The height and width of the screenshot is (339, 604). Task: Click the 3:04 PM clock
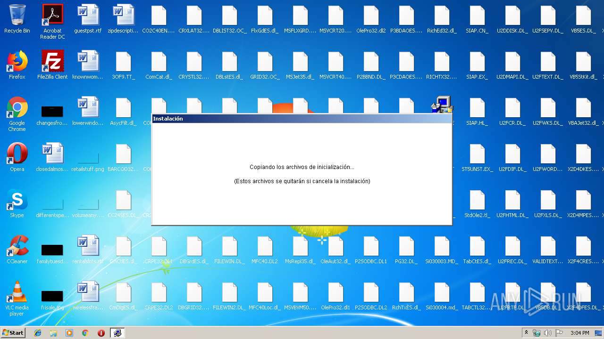[580, 333]
